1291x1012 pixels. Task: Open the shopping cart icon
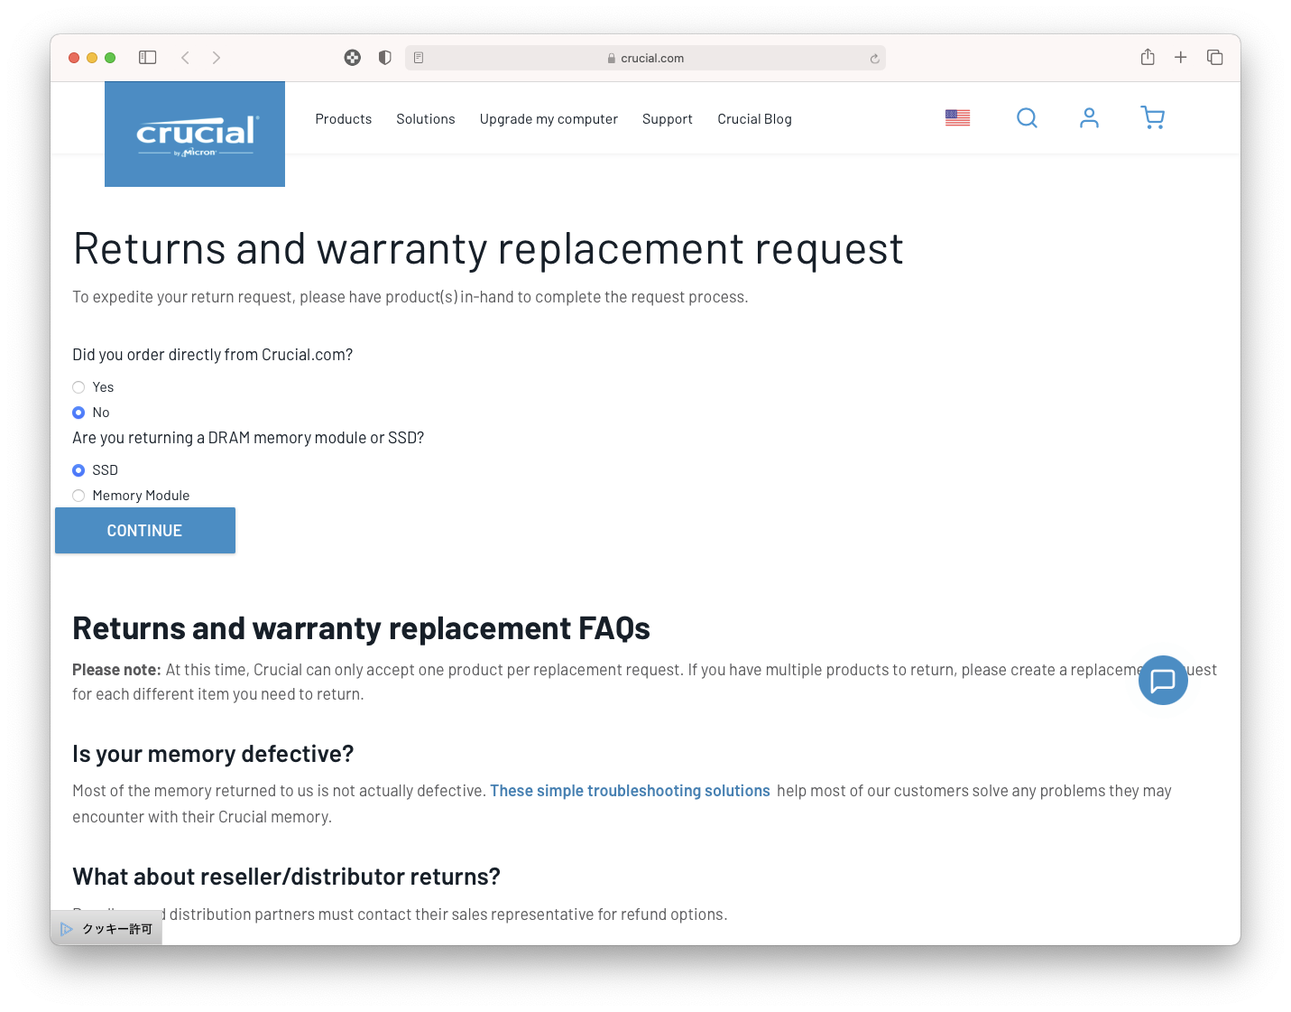[1152, 118]
